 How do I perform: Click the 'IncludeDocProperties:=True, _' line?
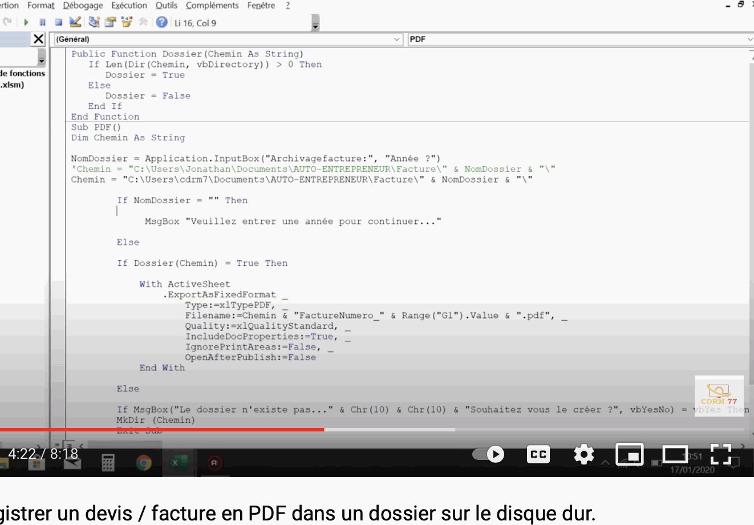coord(267,337)
